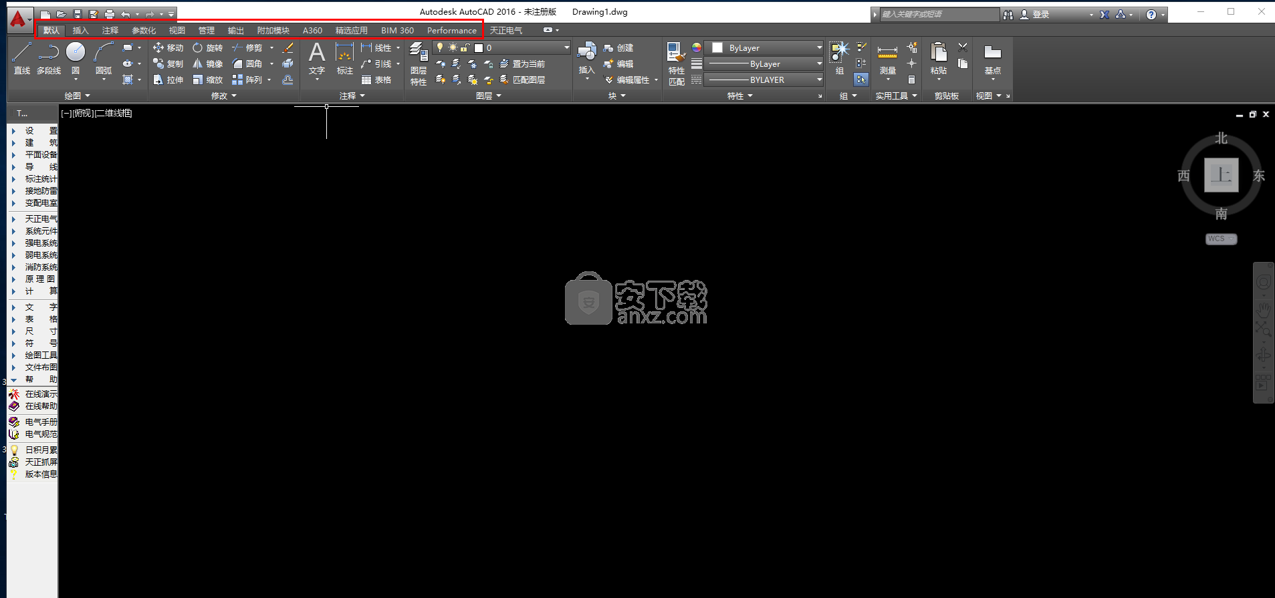Viewport: 1275px width, 598px height.
Task: Click the Dimension (标注) tool
Action: 345,58
